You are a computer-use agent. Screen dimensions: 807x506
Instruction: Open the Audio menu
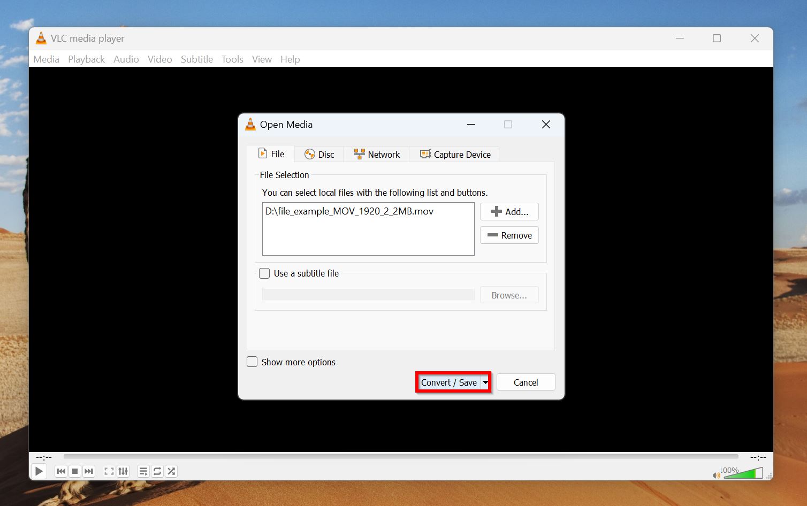(126, 59)
